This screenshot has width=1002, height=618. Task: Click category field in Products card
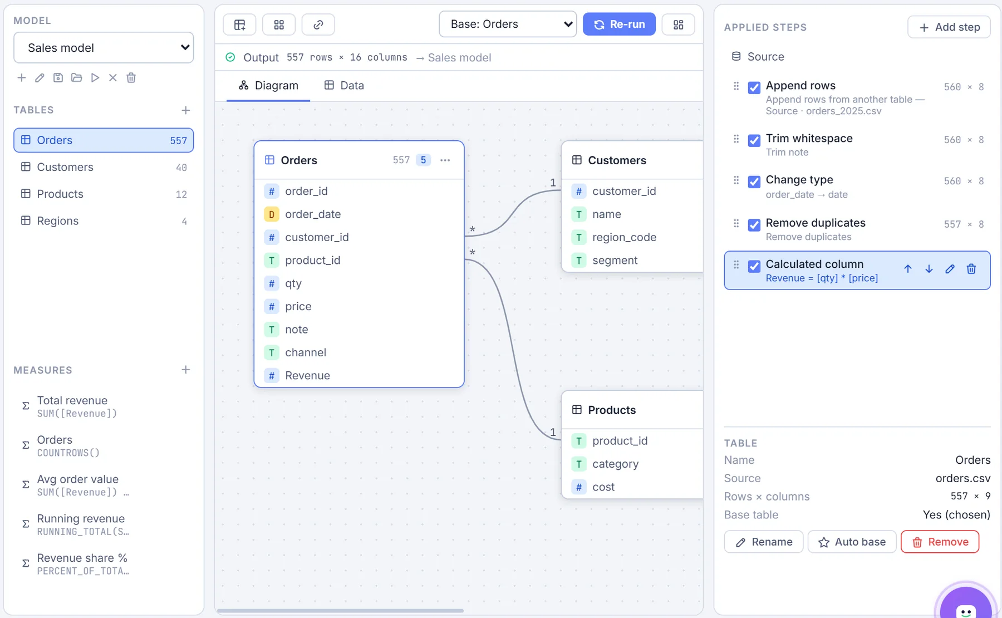[x=632, y=464]
